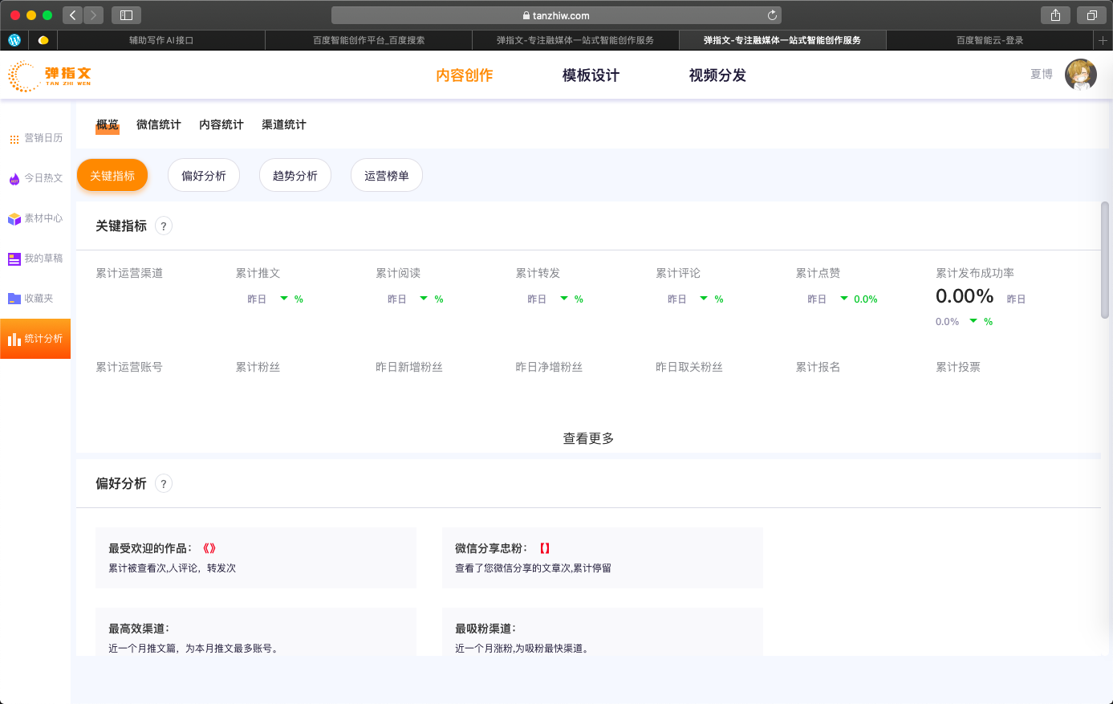
Task: Reload the page in address bar
Action: 772,15
